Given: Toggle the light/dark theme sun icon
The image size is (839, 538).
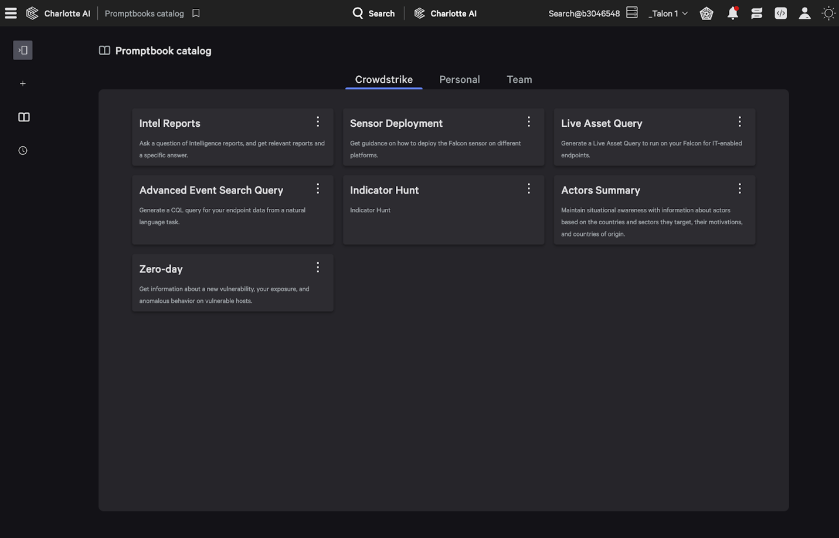Looking at the screenshot, I should click(x=828, y=13).
